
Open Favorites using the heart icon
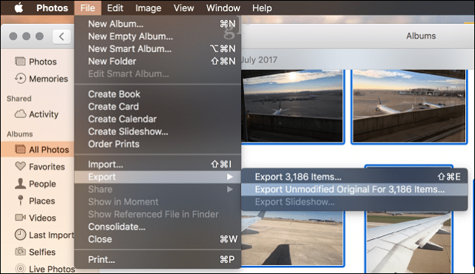coord(20,166)
